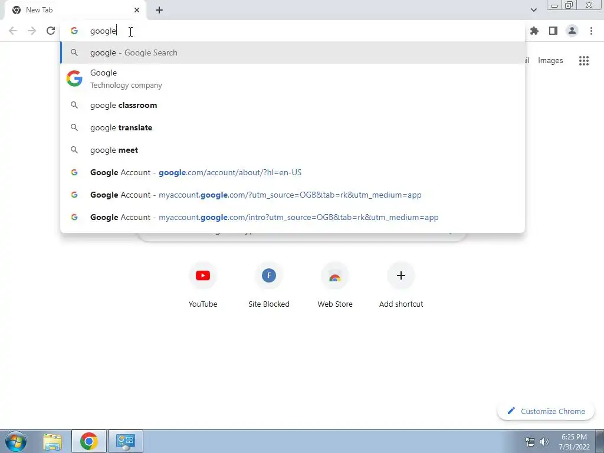The width and height of the screenshot is (604, 453).
Task: Click the Customize Chrome button
Action: tap(546, 411)
